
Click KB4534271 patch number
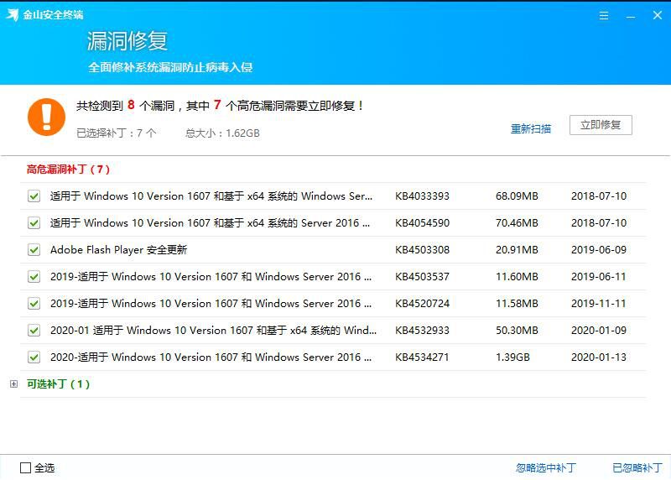[422, 357]
